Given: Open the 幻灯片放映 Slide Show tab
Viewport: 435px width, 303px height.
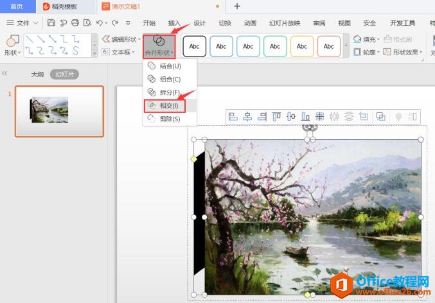Looking at the screenshot, I should tap(285, 23).
